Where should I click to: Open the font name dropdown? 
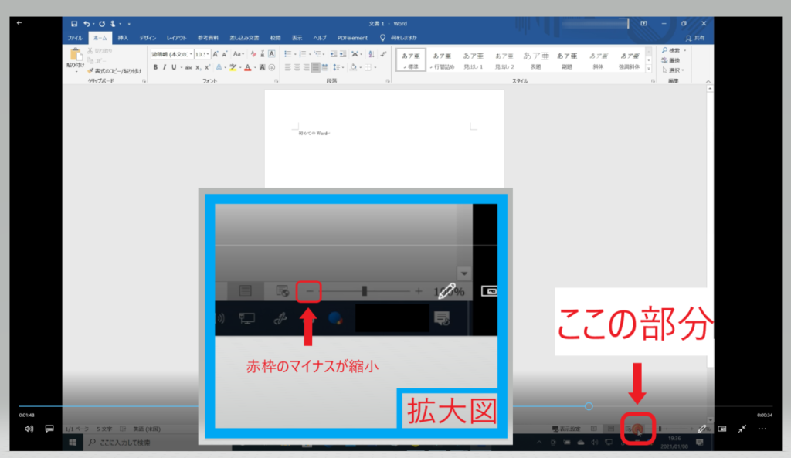(170, 54)
